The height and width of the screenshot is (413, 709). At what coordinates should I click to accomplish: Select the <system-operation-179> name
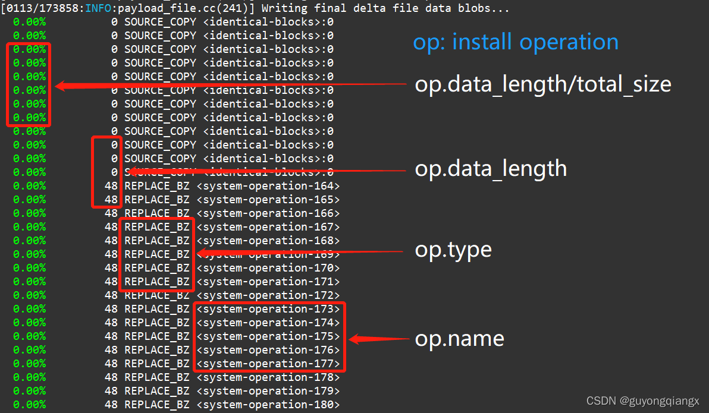click(268, 391)
